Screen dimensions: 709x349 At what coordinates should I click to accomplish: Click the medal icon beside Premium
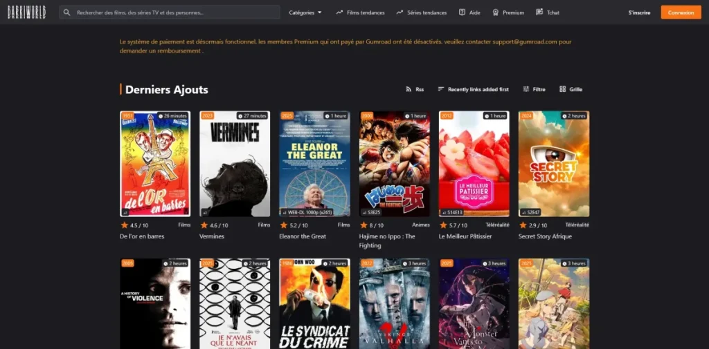click(496, 12)
